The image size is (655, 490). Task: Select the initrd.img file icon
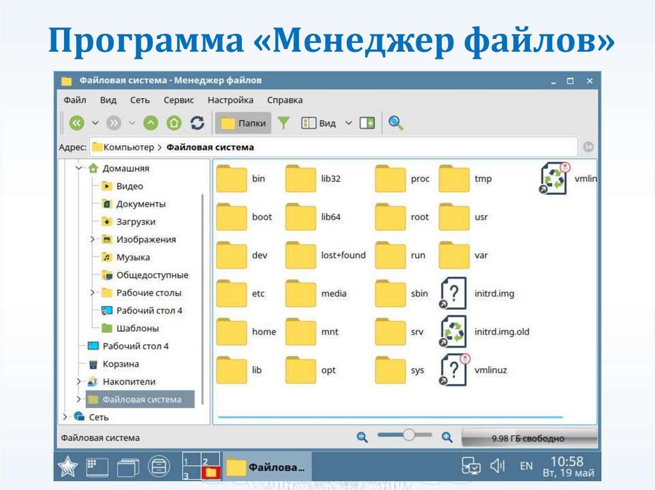coord(454,293)
